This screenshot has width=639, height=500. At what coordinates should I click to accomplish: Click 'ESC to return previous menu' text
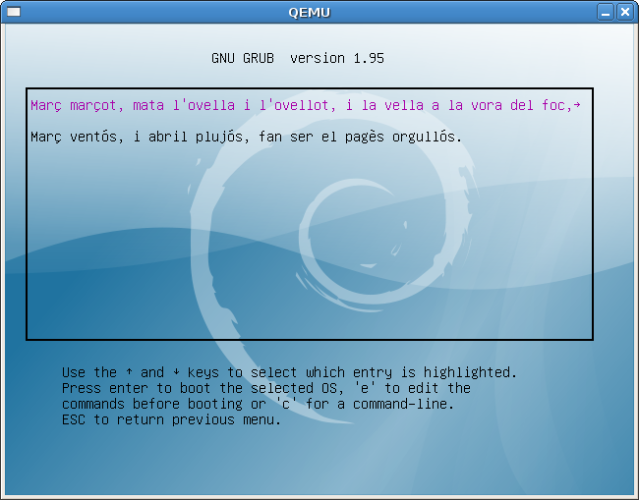pos(171,419)
